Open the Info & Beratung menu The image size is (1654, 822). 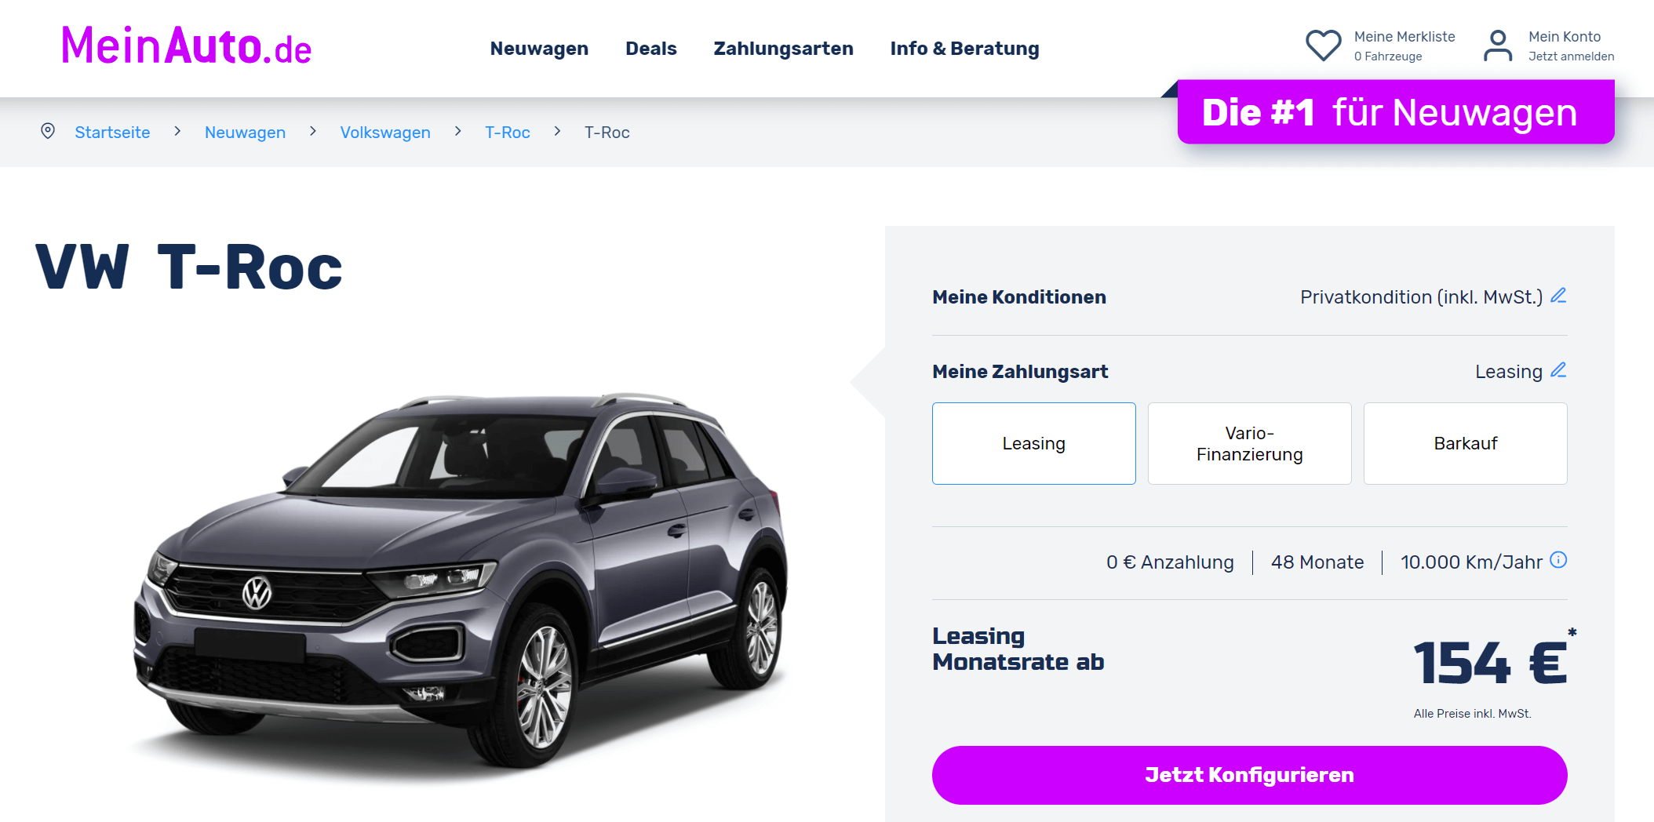point(964,49)
